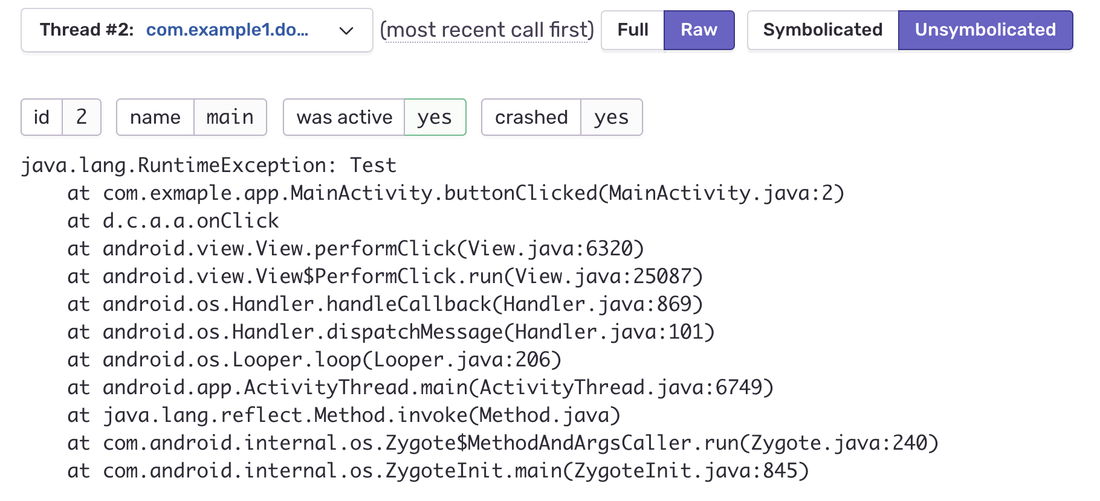Click the 'most recent call first' label
The width and height of the screenshot is (1100, 501).
[x=487, y=30]
